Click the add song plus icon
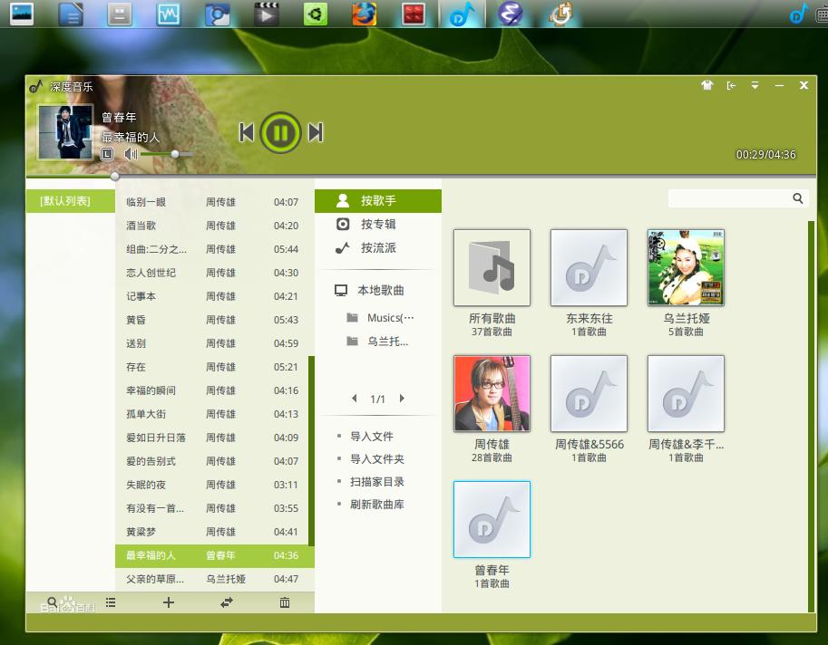Image resolution: width=828 pixels, height=645 pixels. pyautogui.click(x=169, y=602)
